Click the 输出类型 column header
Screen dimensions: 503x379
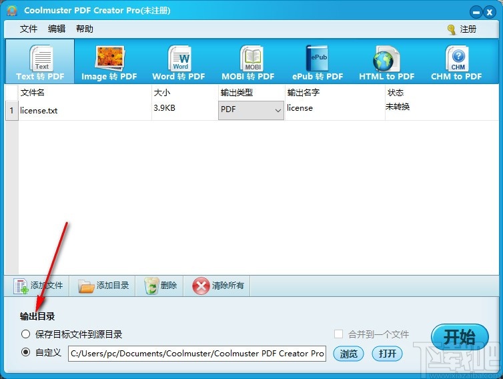pyautogui.click(x=251, y=93)
